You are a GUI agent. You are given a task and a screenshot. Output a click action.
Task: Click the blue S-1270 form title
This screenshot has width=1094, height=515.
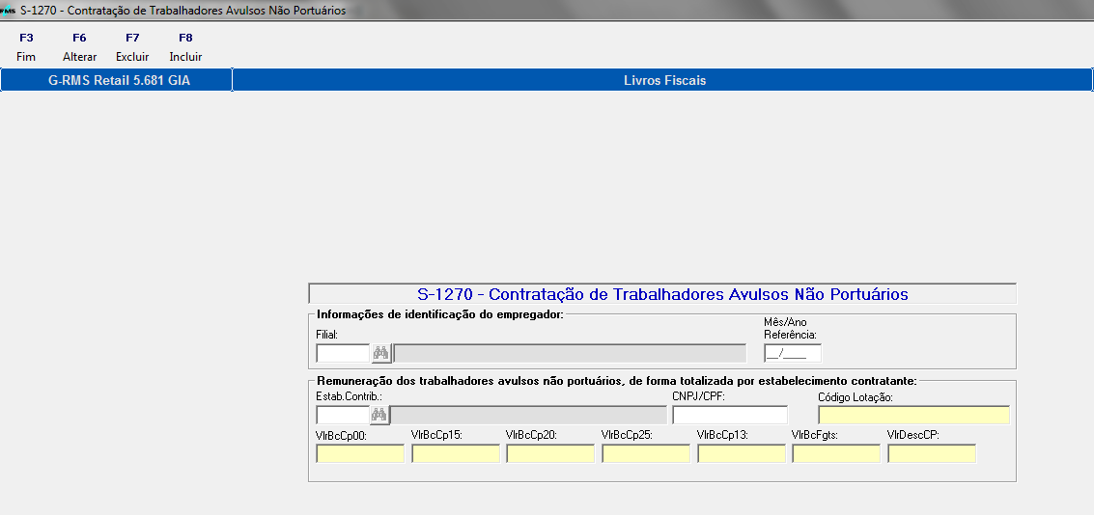coord(662,294)
